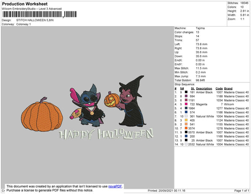
Task: Click the Width value 5.81 in
Action: tap(244, 15)
